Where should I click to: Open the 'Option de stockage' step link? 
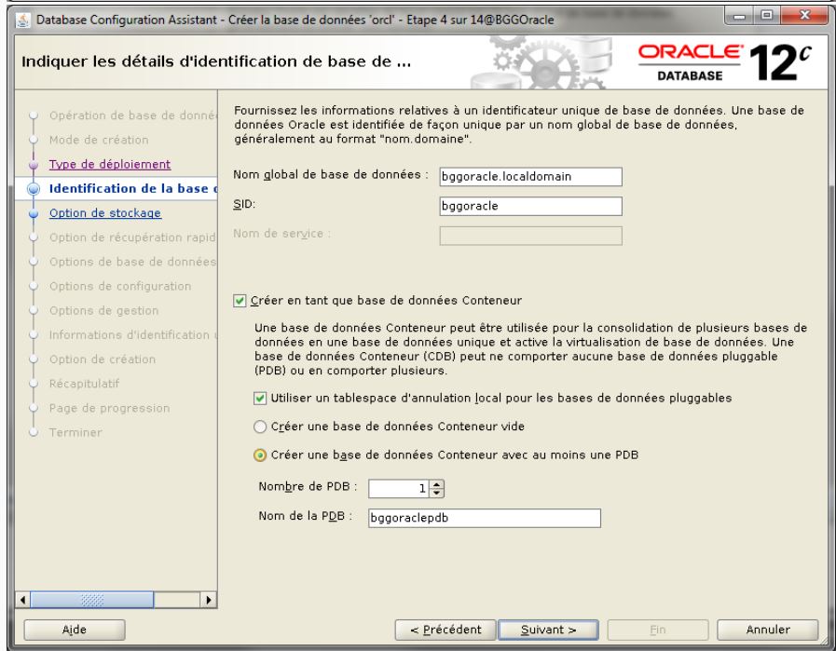[x=105, y=213]
